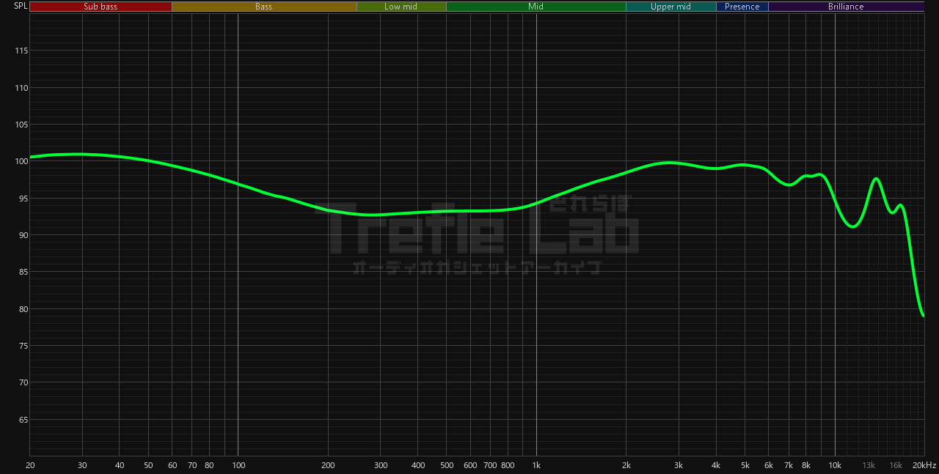Click the 13k frequency axis label
Screen dimensions: 939x474
(x=869, y=465)
